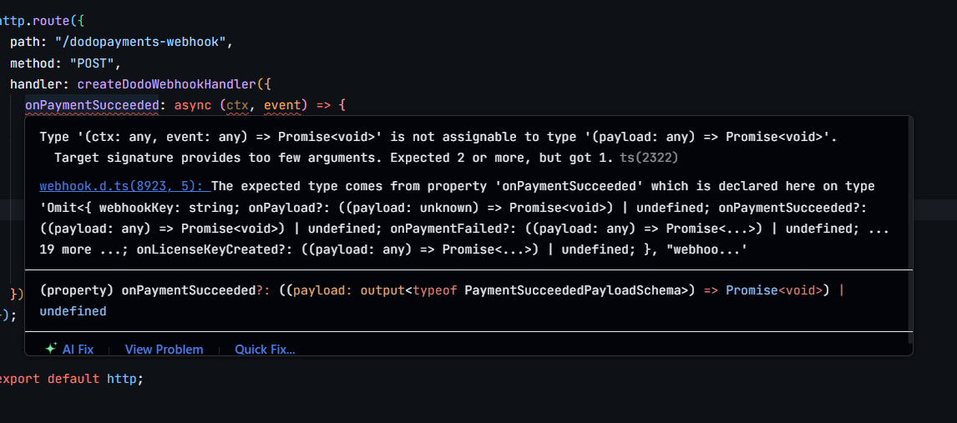957x423 pixels.
Task: Choose the Quick Fix... option
Action: click(x=265, y=350)
